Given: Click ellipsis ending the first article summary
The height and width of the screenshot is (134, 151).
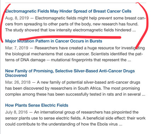Looking at the screenshot, I should (134, 30).
